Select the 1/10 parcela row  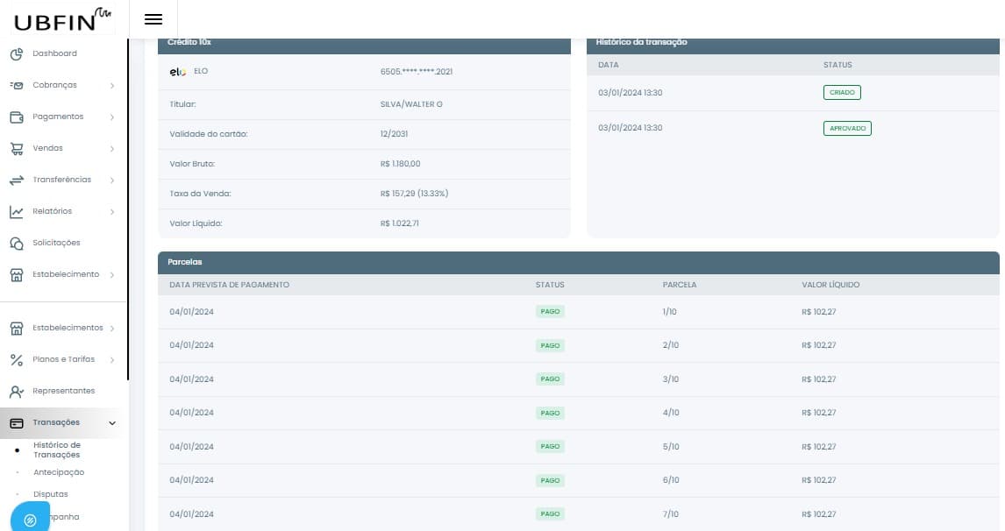click(579, 312)
